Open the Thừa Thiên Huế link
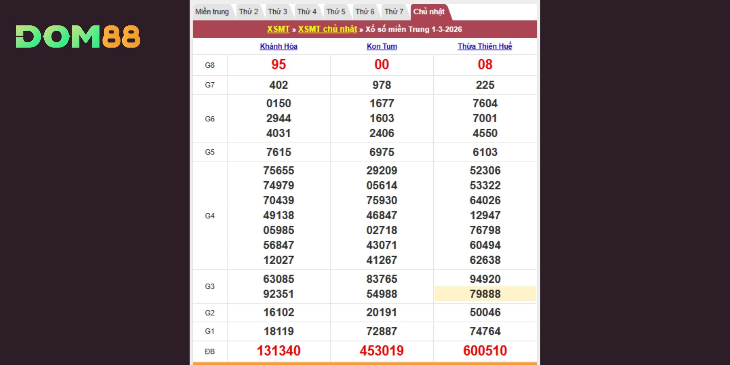This screenshot has height=365, width=730. click(x=485, y=46)
